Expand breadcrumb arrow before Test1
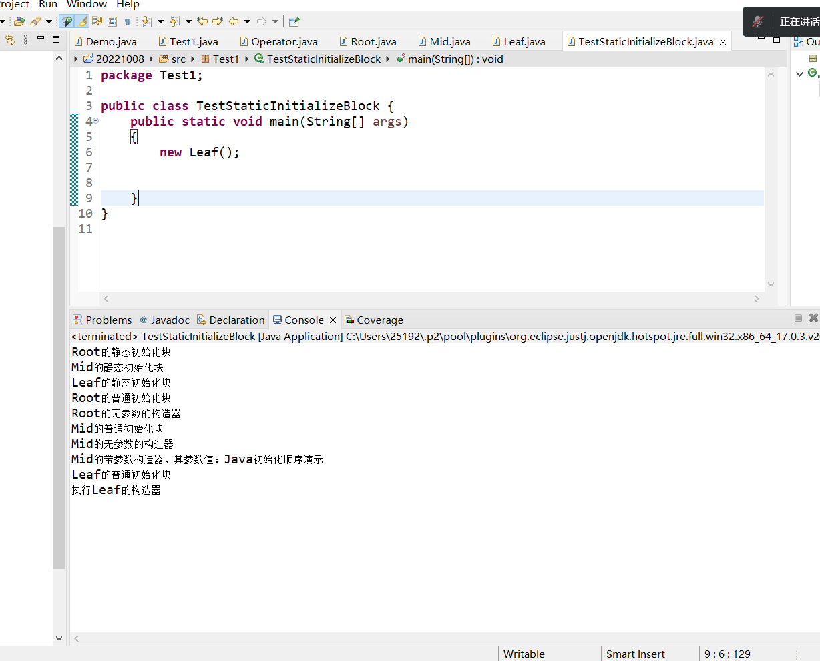Viewport: 820px width, 661px height. pyautogui.click(x=193, y=59)
